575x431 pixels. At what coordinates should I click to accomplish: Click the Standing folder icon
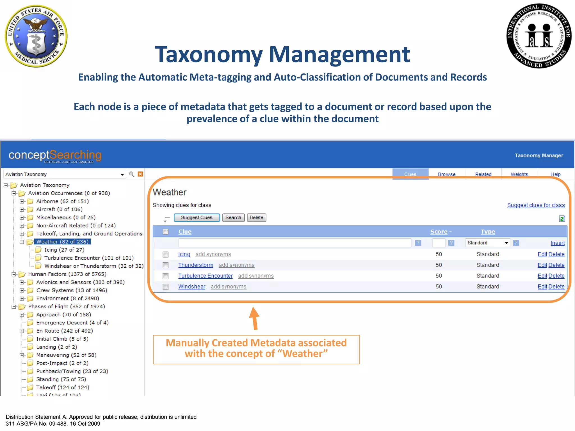point(30,379)
